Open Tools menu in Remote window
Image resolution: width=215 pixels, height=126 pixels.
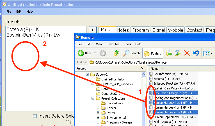coord(127,44)
